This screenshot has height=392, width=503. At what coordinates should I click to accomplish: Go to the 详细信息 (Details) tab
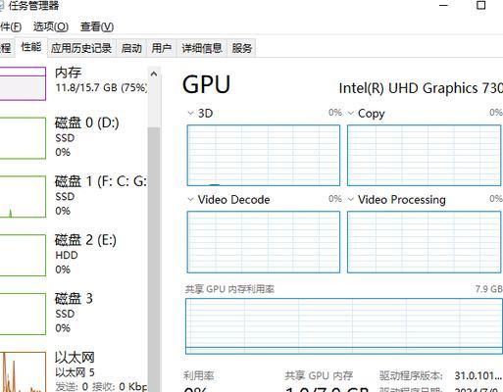point(202,48)
